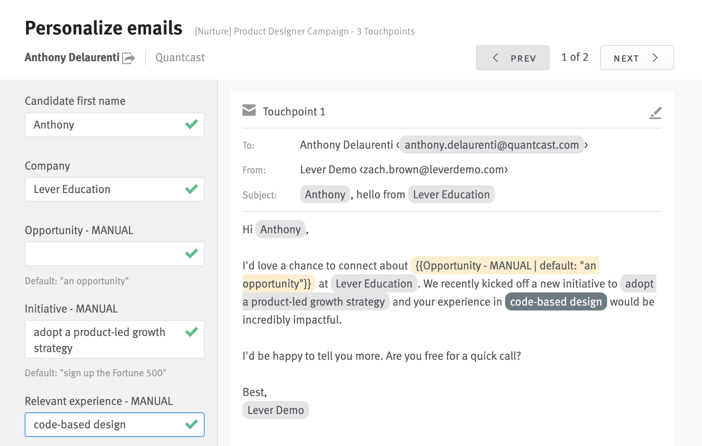702x446 pixels.
Task: Click the green checkmark in Candidate first name field
Action: pyautogui.click(x=192, y=124)
